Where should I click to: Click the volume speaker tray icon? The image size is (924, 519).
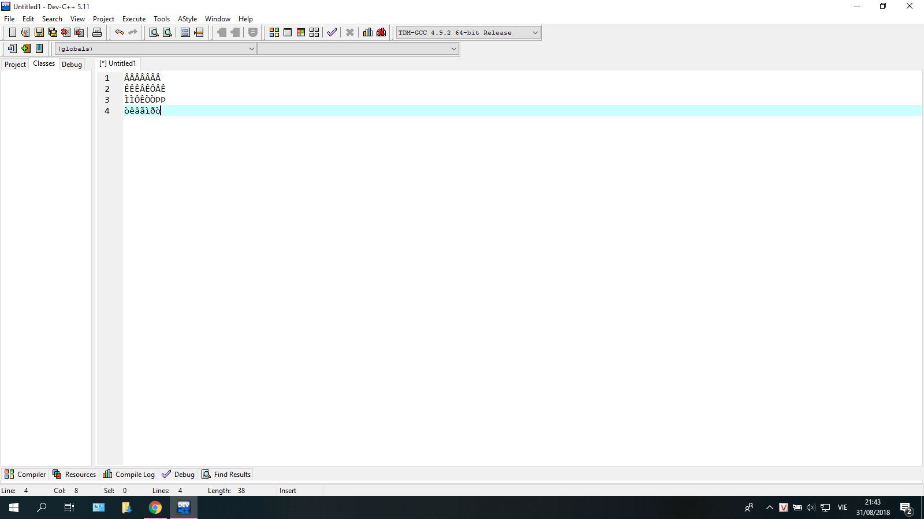[811, 507]
